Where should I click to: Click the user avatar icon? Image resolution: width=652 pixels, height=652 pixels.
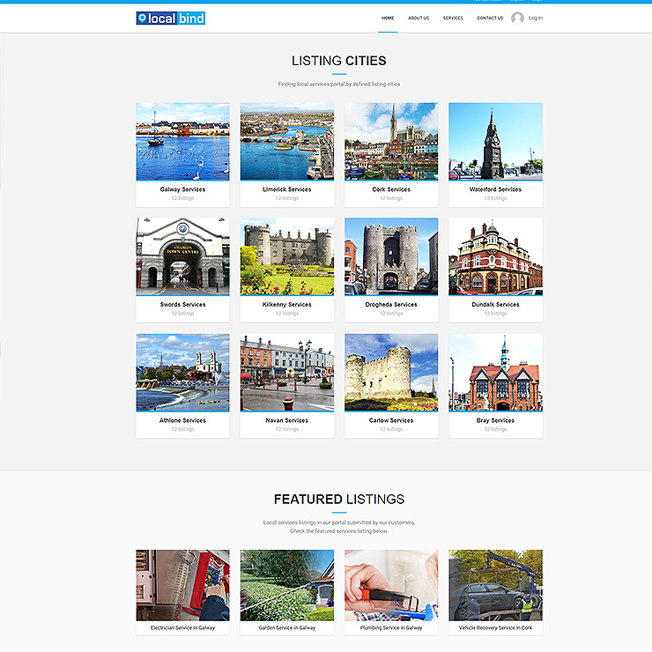pyautogui.click(x=517, y=18)
